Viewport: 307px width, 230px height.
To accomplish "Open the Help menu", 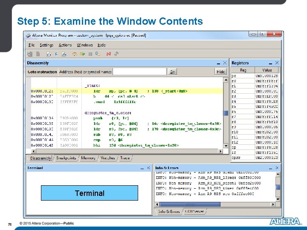I will pos(101,45).
